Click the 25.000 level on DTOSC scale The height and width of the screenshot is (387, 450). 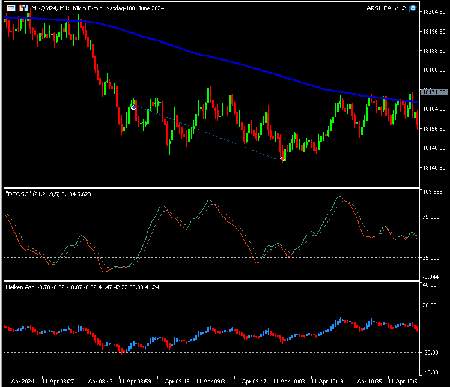(431, 258)
